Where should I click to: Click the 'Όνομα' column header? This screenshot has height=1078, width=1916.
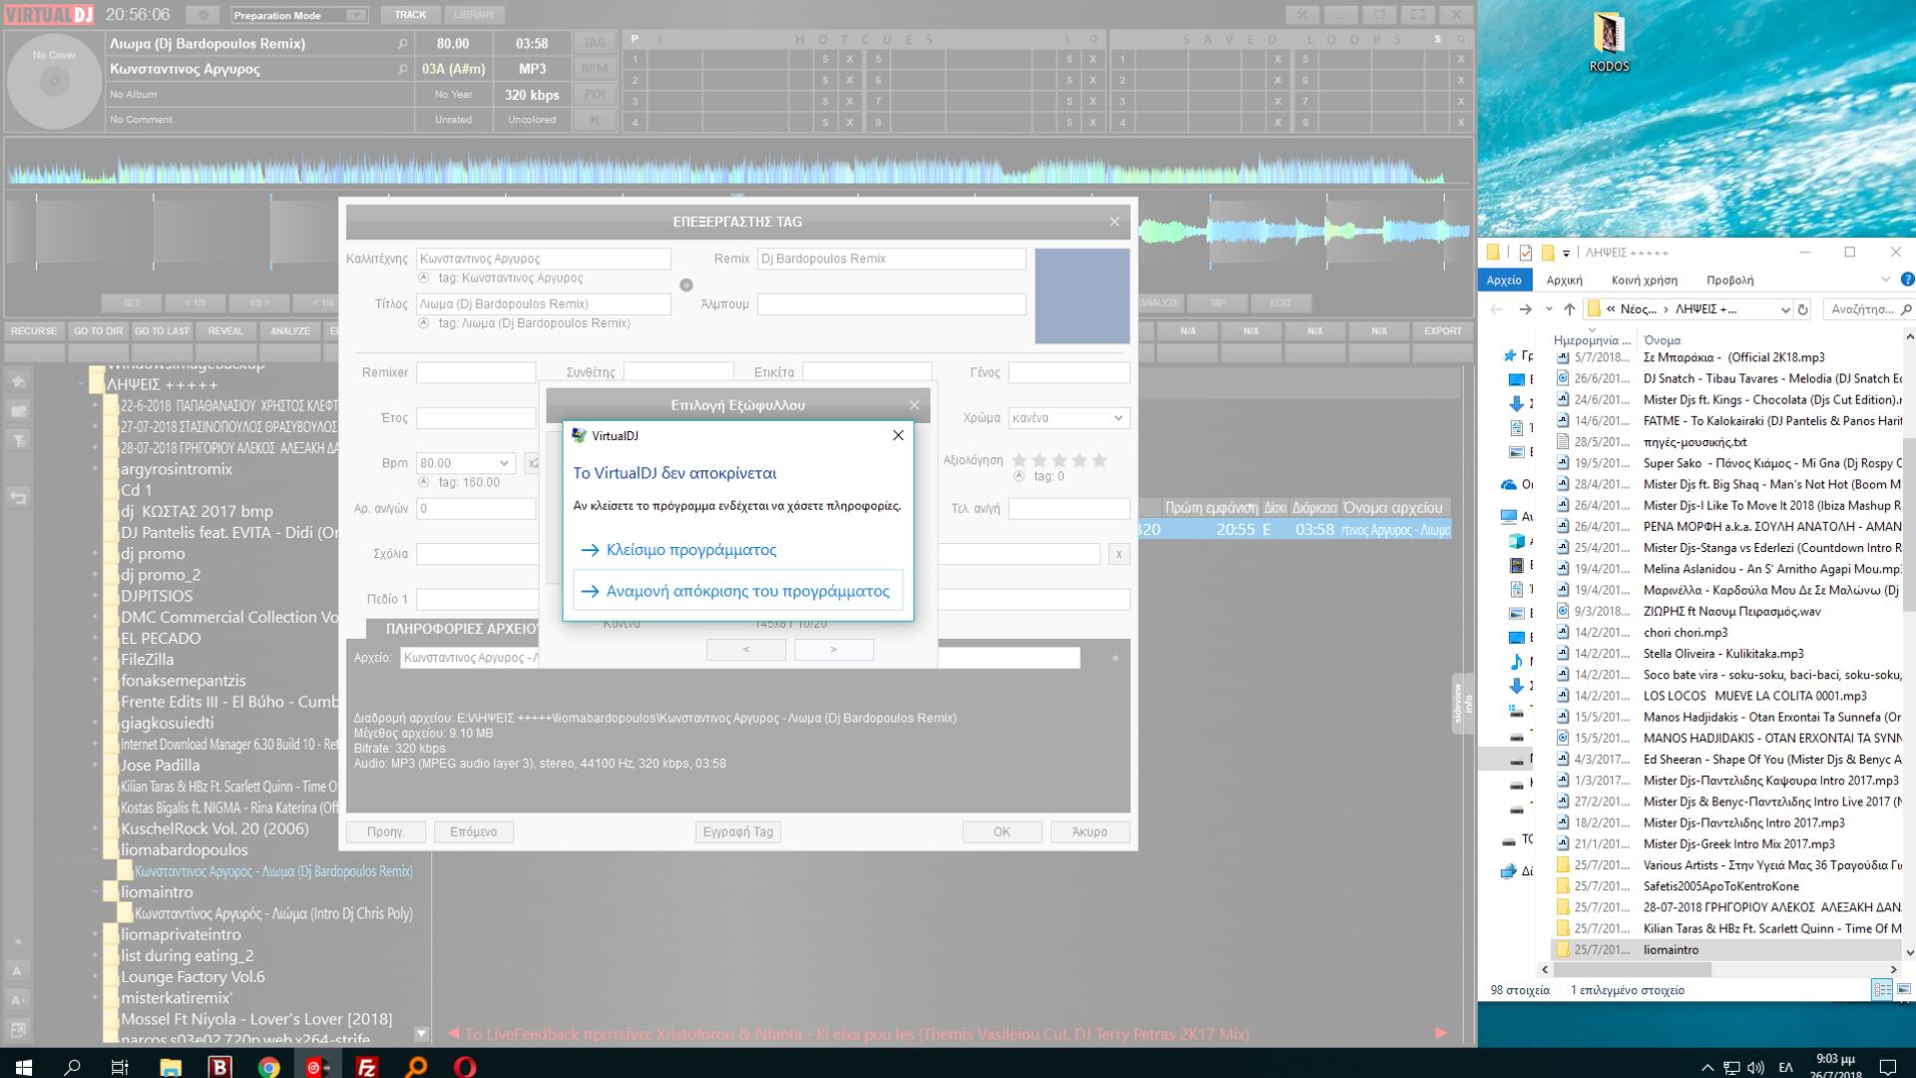coord(1663,340)
